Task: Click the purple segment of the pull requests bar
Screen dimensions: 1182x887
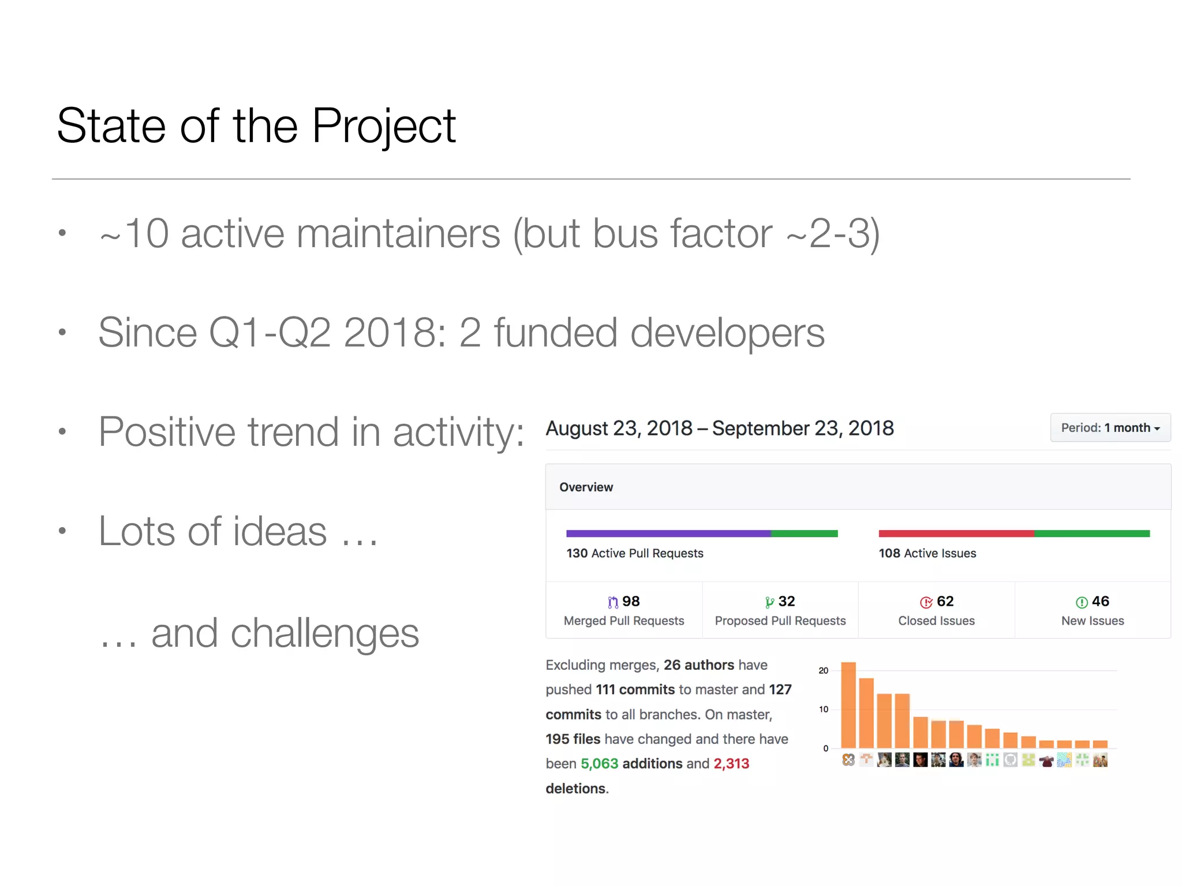Action: 668,534
